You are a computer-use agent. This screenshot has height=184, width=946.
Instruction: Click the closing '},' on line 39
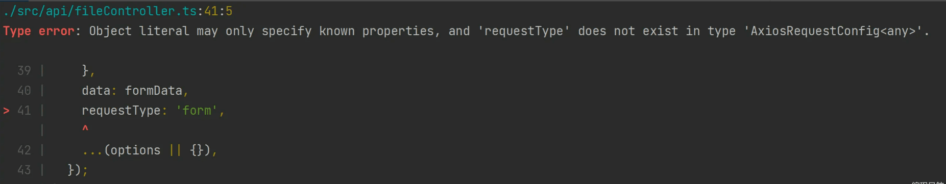pyautogui.click(x=88, y=70)
